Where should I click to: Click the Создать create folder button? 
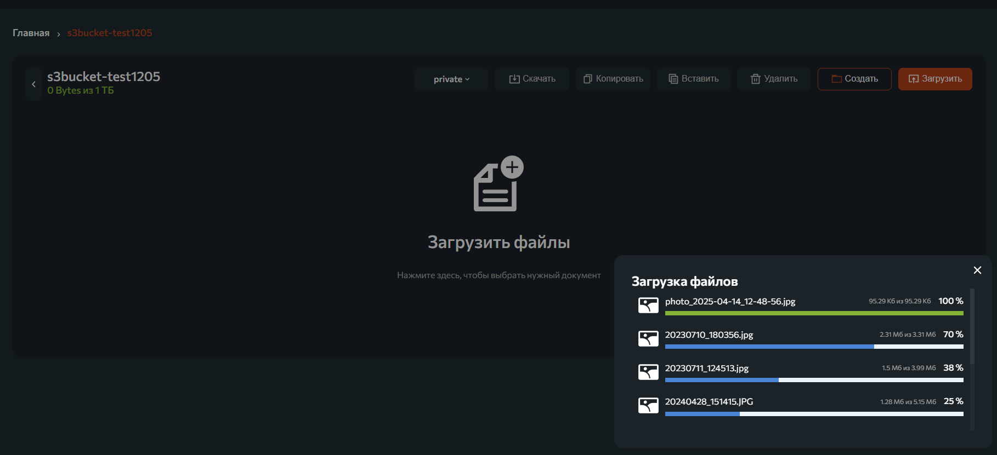pyautogui.click(x=854, y=79)
